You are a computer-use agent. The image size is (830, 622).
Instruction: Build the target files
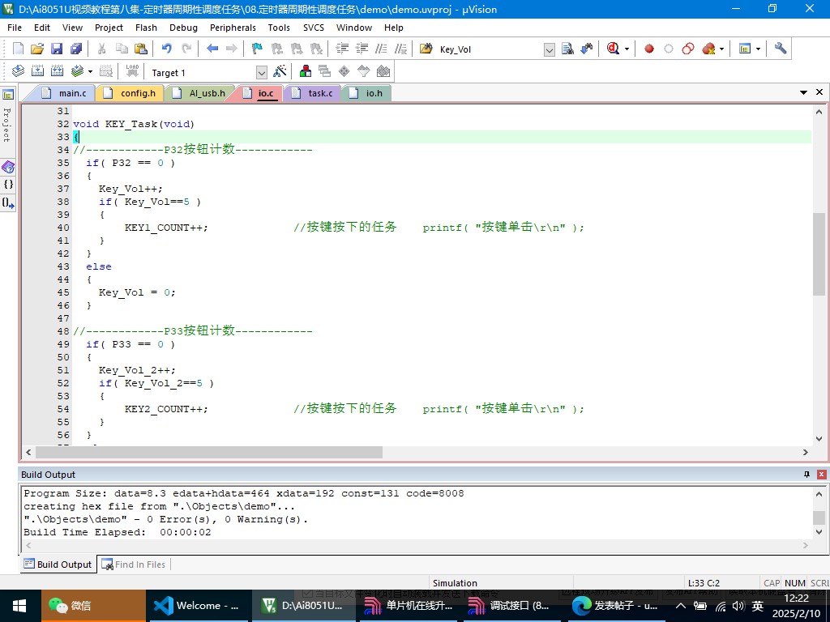click(37, 71)
